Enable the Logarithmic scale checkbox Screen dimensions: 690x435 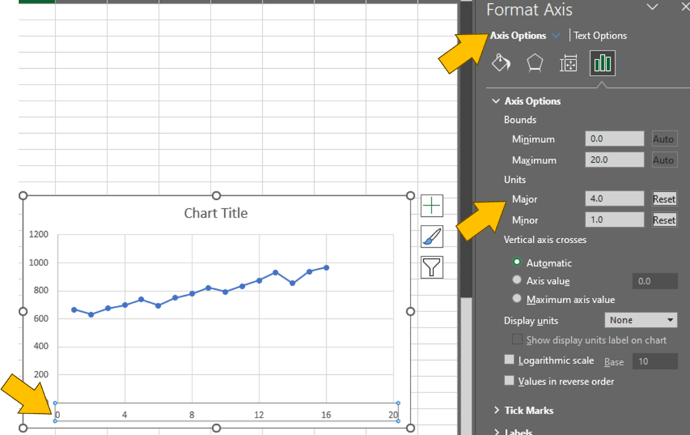pyautogui.click(x=510, y=361)
